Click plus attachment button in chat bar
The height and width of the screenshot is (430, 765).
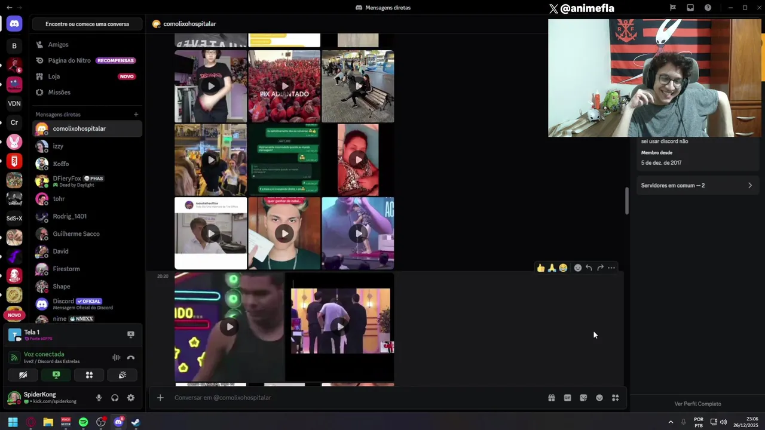pyautogui.click(x=160, y=398)
